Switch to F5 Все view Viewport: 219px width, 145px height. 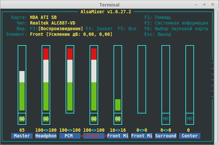pyautogui.click(x=127, y=29)
